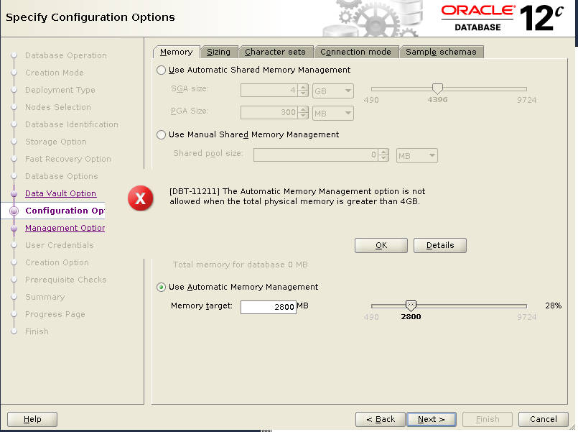Click Details button in error dialog
578x432 pixels.
(439, 245)
